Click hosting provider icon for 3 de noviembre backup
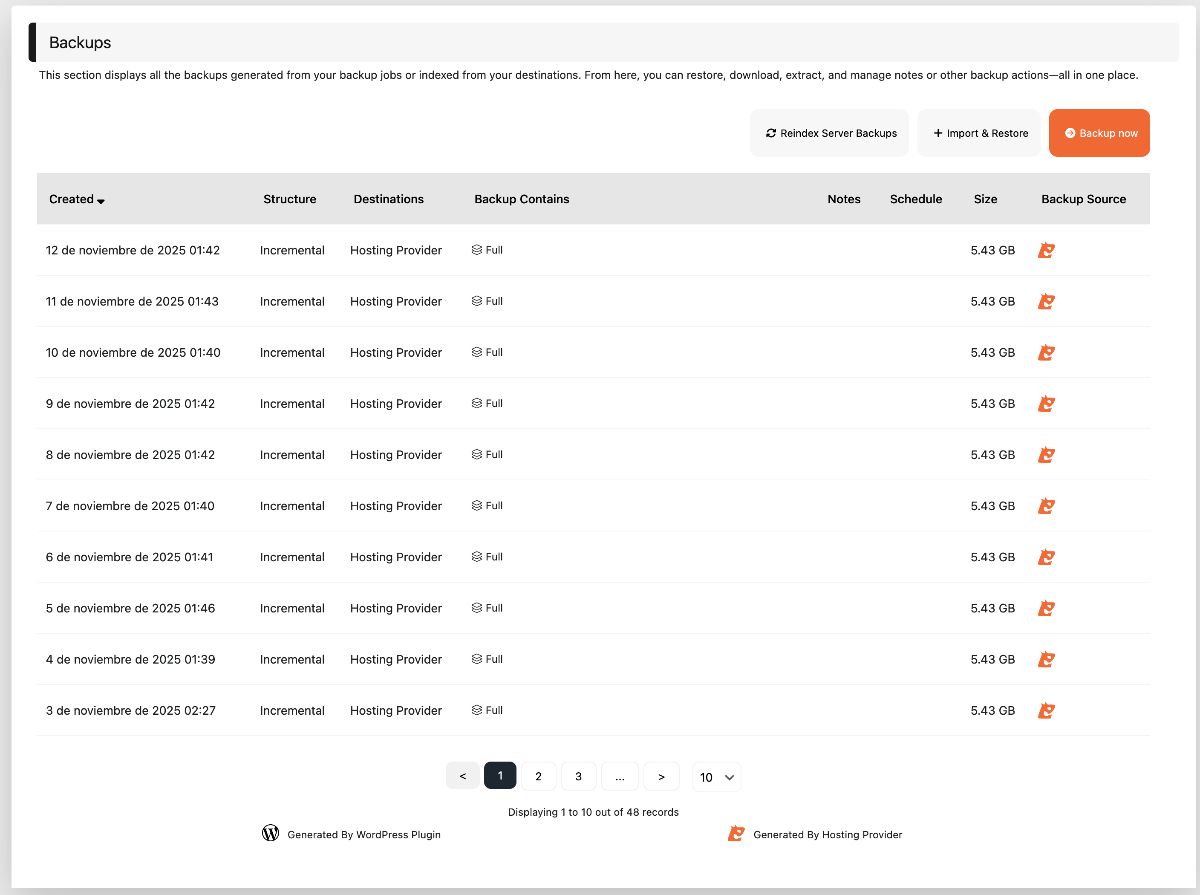Viewport: 1200px width, 895px height. [x=1046, y=710]
